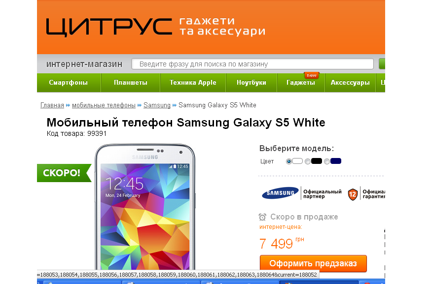Click the new badge above Гаджеты

pos(312,75)
